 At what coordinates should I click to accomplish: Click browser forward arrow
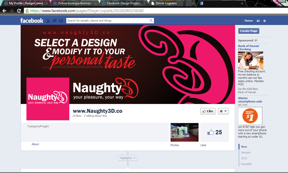[x=12, y=11]
